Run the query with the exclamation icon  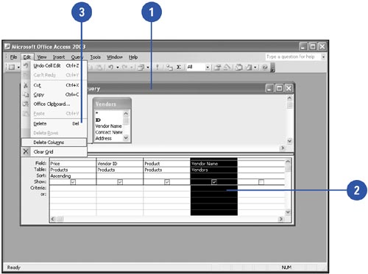pyautogui.click(x=158, y=67)
